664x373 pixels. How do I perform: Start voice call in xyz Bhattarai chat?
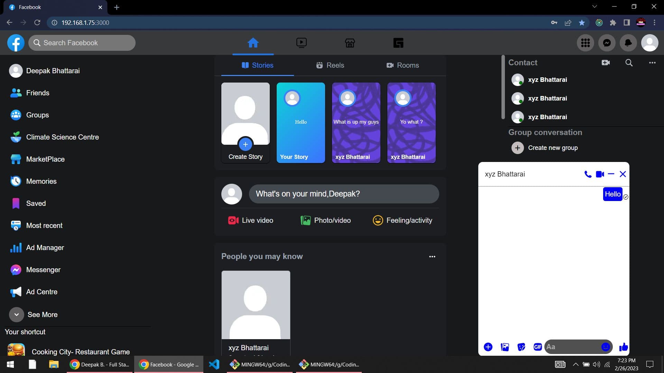coord(588,174)
